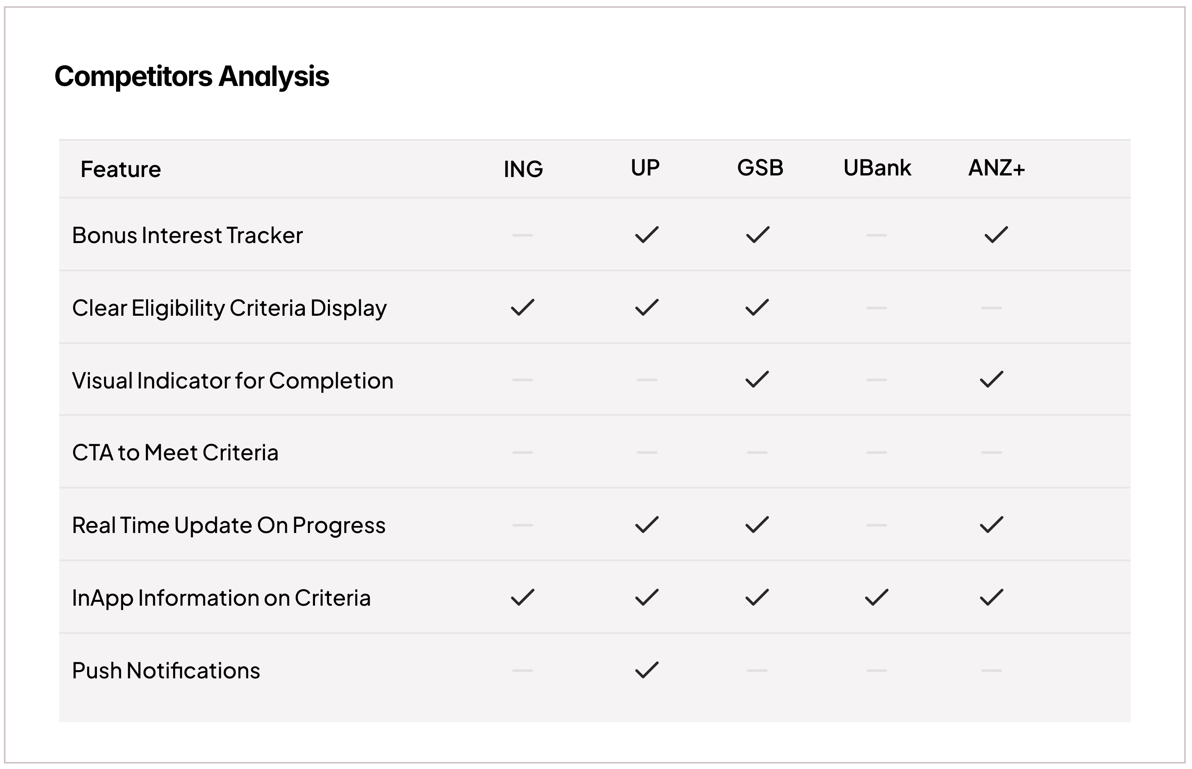This screenshot has height=769, width=1192.
Task: Click UBank dash in CTA to Meet Criteria row
Action: (x=876, y=452)
